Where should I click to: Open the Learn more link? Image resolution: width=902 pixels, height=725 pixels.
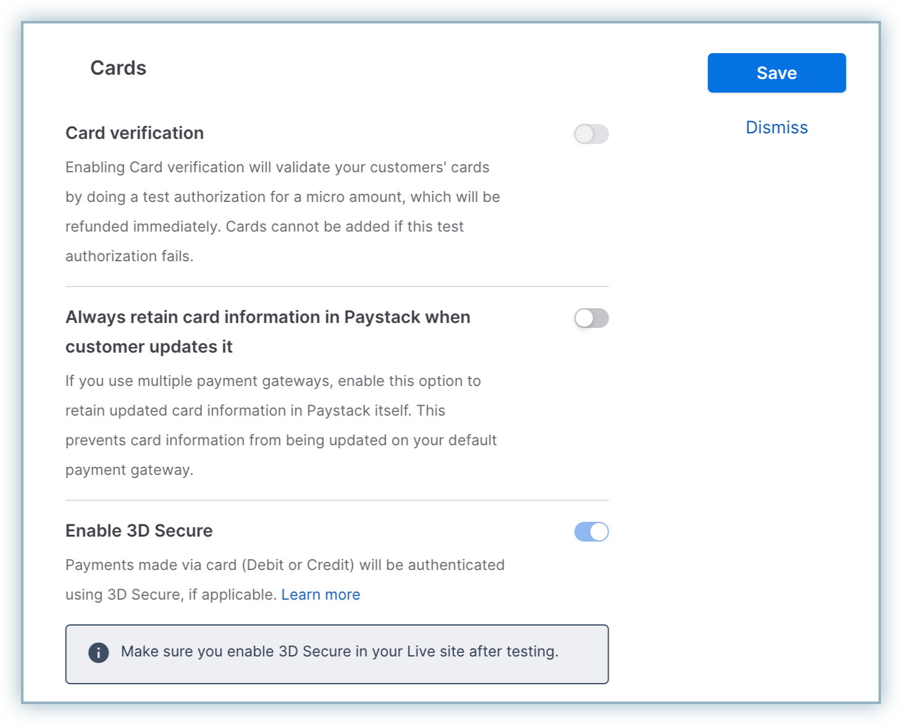tap(321, 595)
